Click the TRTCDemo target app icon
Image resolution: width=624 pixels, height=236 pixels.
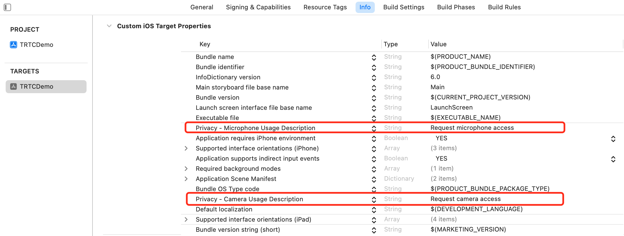pyautogui.click(x=14, y=87)
